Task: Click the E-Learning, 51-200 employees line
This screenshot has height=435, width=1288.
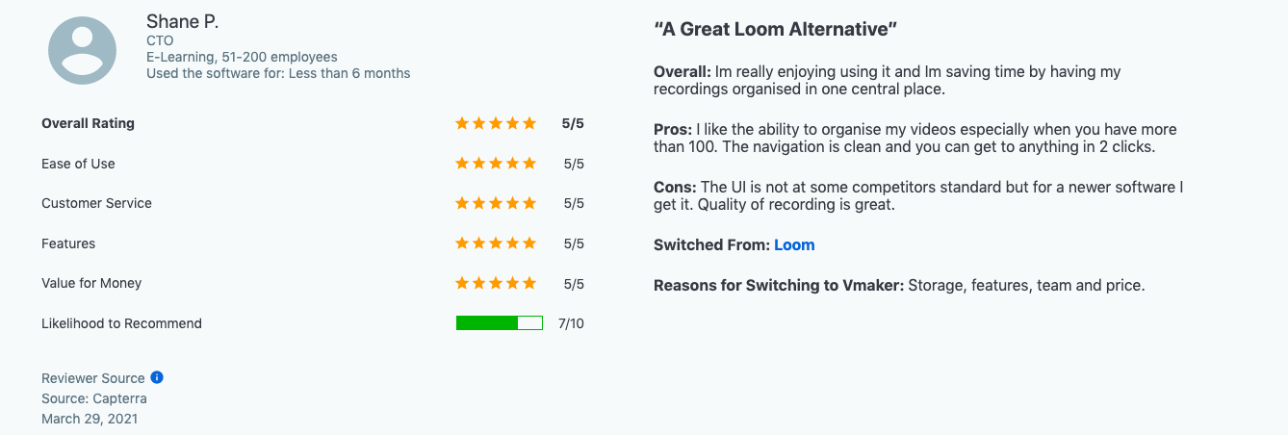Action: (242, 57)
